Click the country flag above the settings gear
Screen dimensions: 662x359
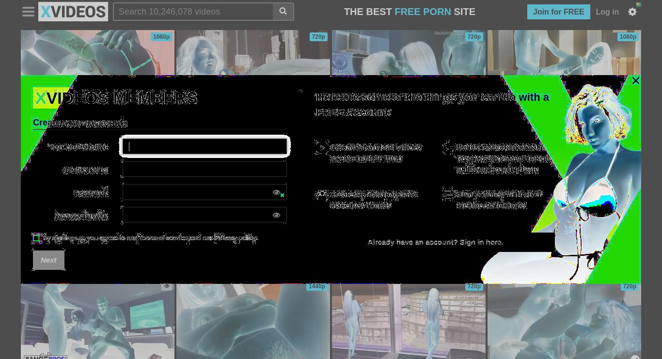639,4
